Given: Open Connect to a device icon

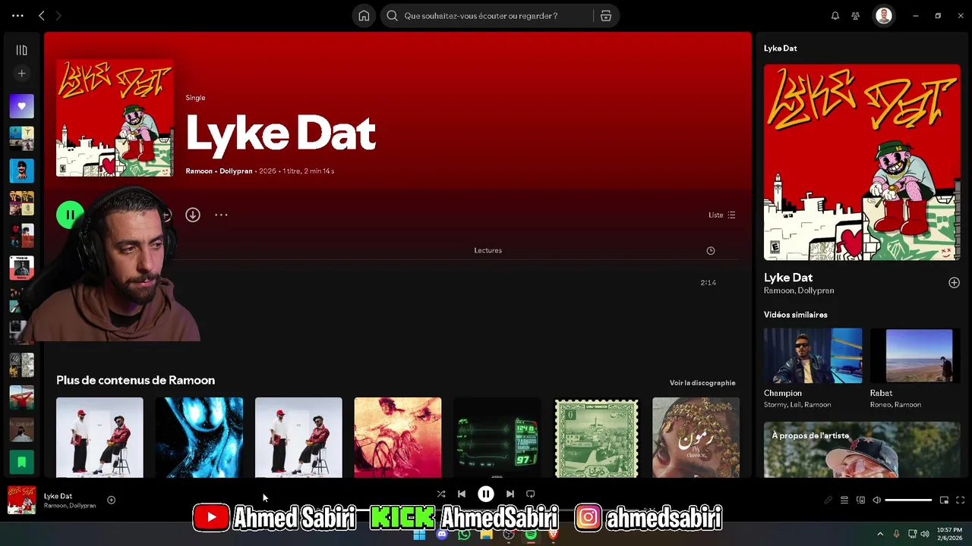Looking at the screenshot, I should [860, 500].
